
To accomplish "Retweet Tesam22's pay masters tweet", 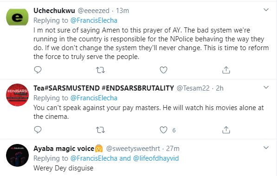I will [100, 130].
